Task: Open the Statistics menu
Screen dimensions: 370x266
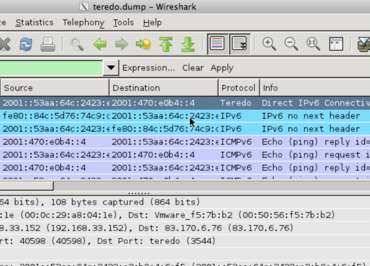Action: click(x=34, y=23)
